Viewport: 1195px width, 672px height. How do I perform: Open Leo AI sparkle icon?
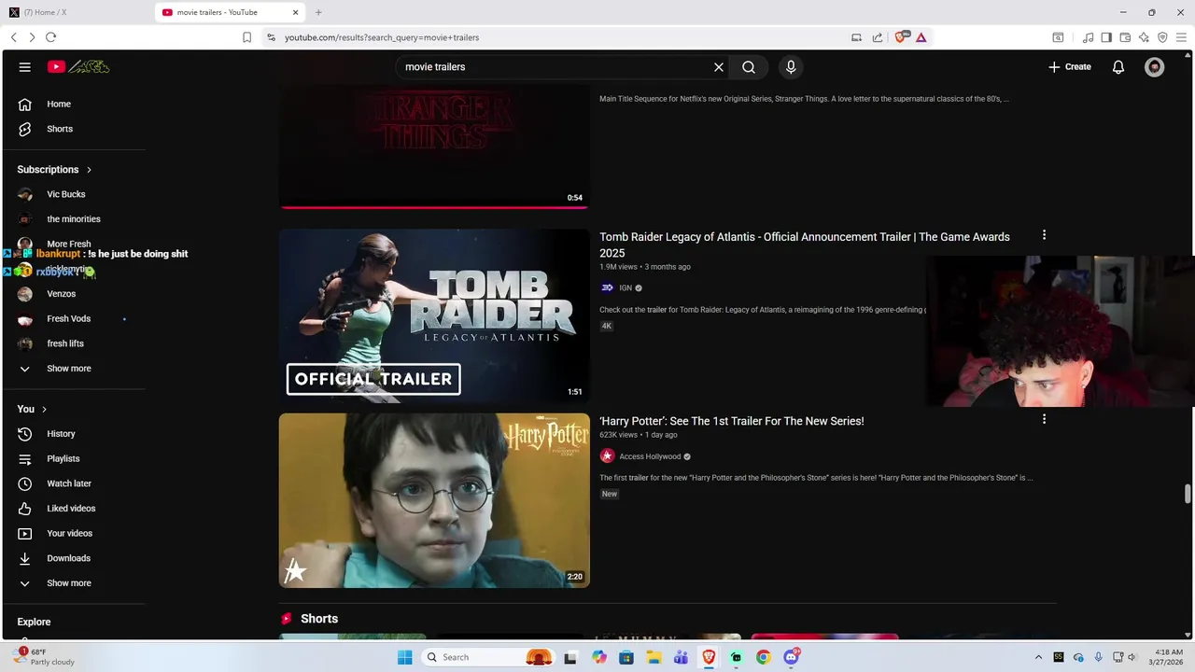click(1144, 37)
